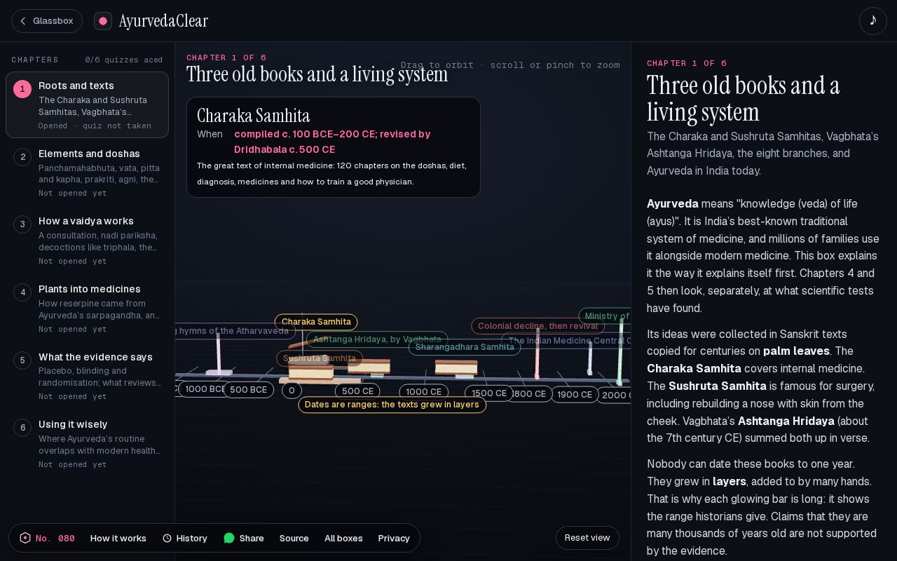Viewport: 897px width, 561px height.
Task: Toggle the music note sound button
Action: point(873,21)
